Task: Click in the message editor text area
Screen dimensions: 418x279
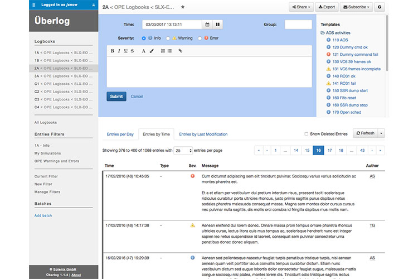Action: (x=209, y=71)
